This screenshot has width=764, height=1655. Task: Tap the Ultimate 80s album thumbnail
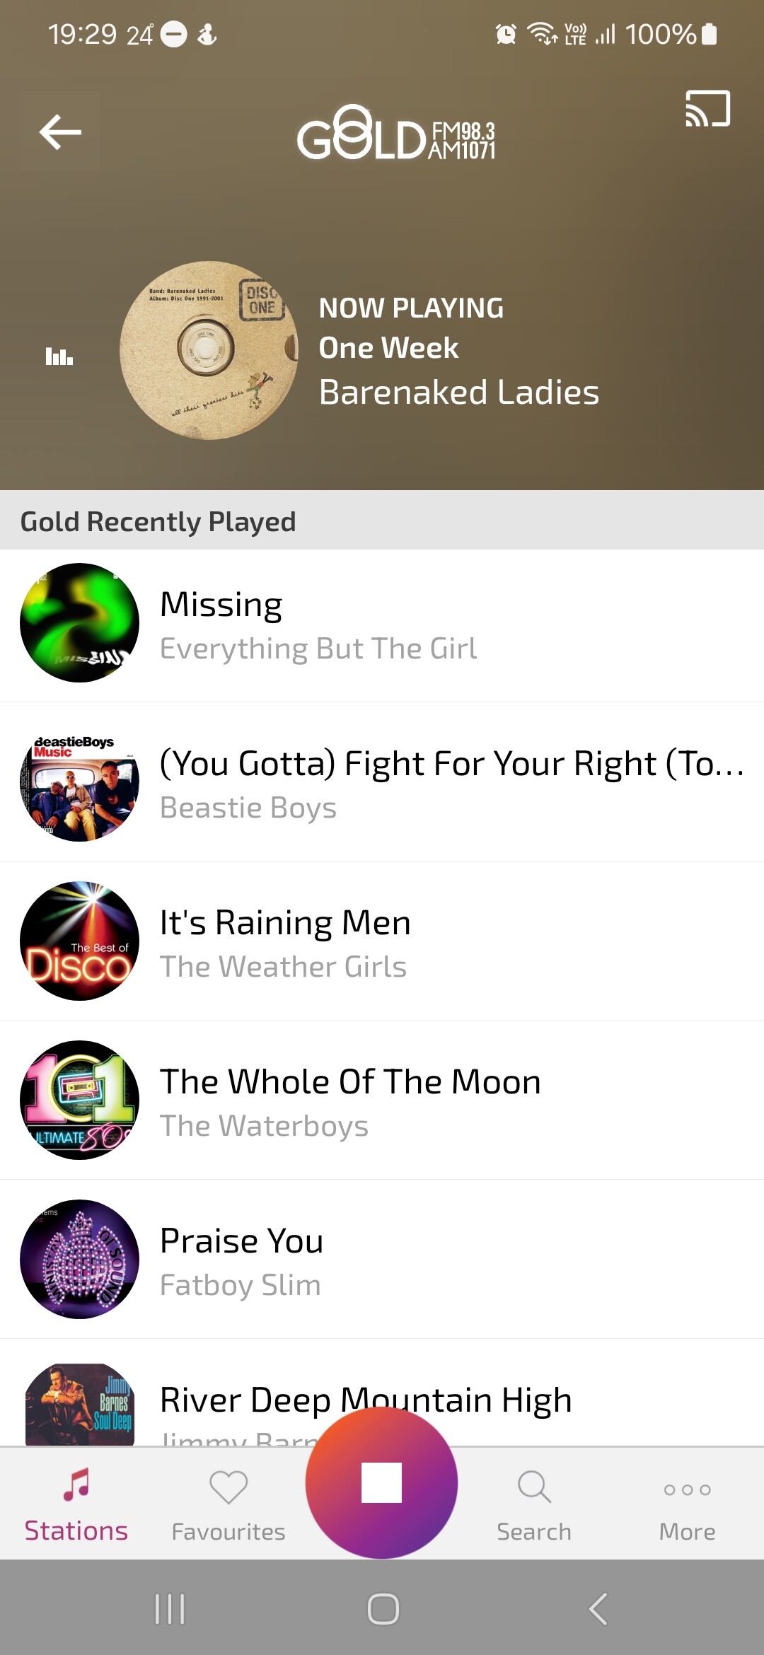pyautogui.click(x=79, y=1100)
